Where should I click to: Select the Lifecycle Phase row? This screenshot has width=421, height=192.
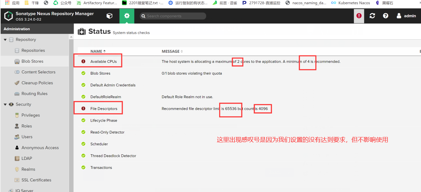[x=247, y=120]
